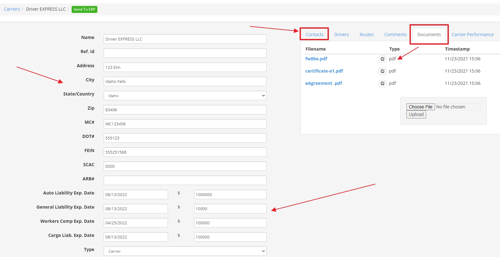Image resolution: width=500 pixels, height=257 pixels.
Task: Switch to the Contacts tab
Action: 314,35
